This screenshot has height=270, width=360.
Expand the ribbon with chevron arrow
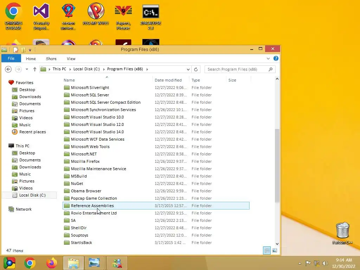(268, 59)
